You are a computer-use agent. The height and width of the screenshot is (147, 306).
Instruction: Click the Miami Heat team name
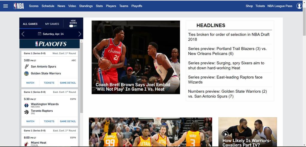(x=39, y=143)
